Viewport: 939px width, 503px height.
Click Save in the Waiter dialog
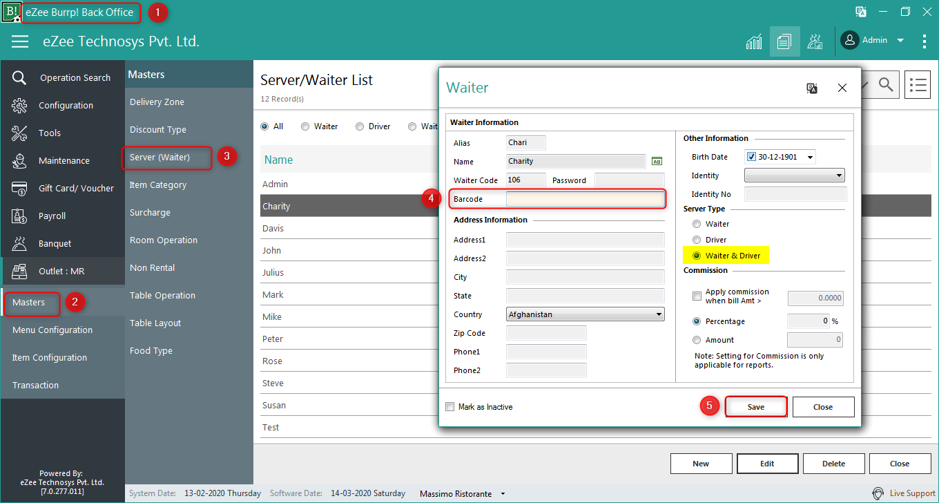click(756, 407)
